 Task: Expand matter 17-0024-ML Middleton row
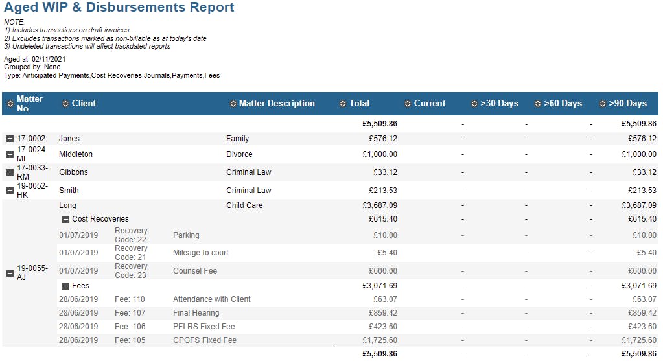tap(10, 154)
